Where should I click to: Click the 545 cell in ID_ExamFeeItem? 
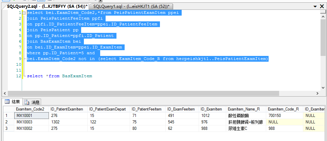pos(182,122)
